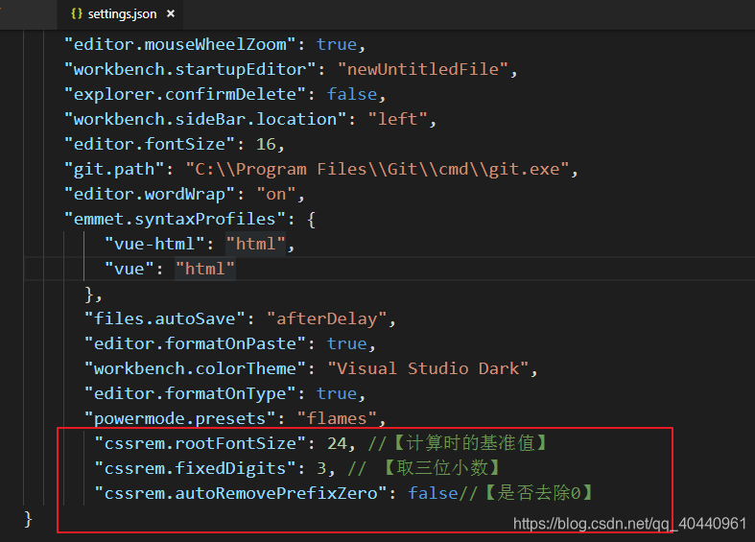Click the "files.autoSave" key
Image resolution: width=755 pixels, height=542 pixels.
coord(165,319)
